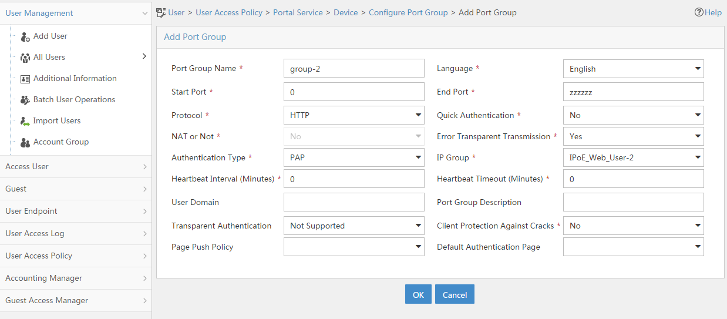Viewport: 727px width, 319px height.
Task: Open the Access User menu section
Action: click(x=76, y=166)
